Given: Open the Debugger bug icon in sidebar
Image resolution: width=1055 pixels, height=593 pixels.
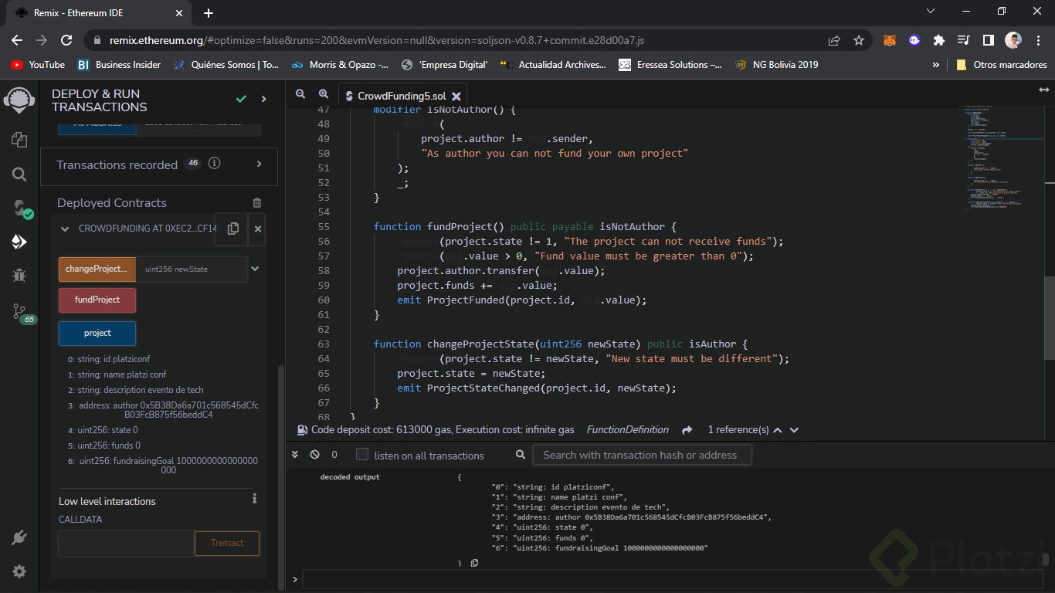Looking at the screenshot, I should click(19, 275).
